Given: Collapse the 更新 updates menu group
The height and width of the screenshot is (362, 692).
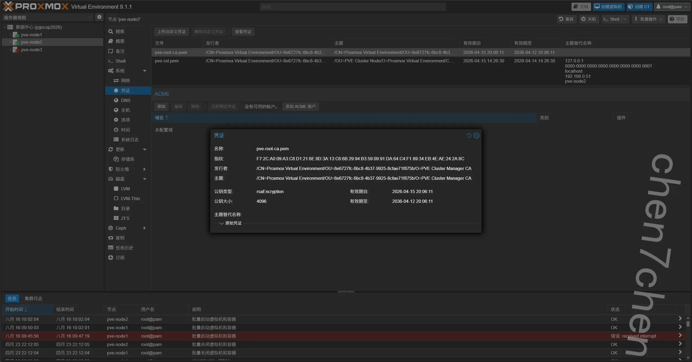Looking at the screenshot, I should (x=145, y=149).
